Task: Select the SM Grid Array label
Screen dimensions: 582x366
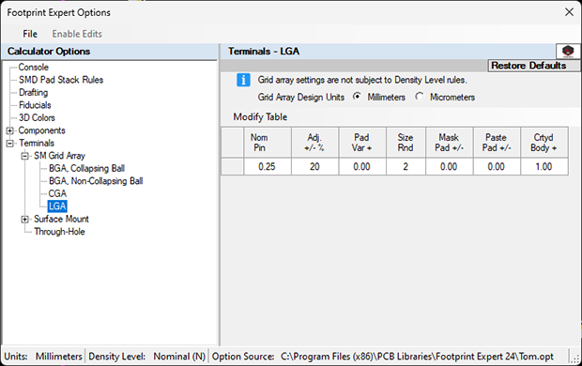Action: (x=59, y=156)
